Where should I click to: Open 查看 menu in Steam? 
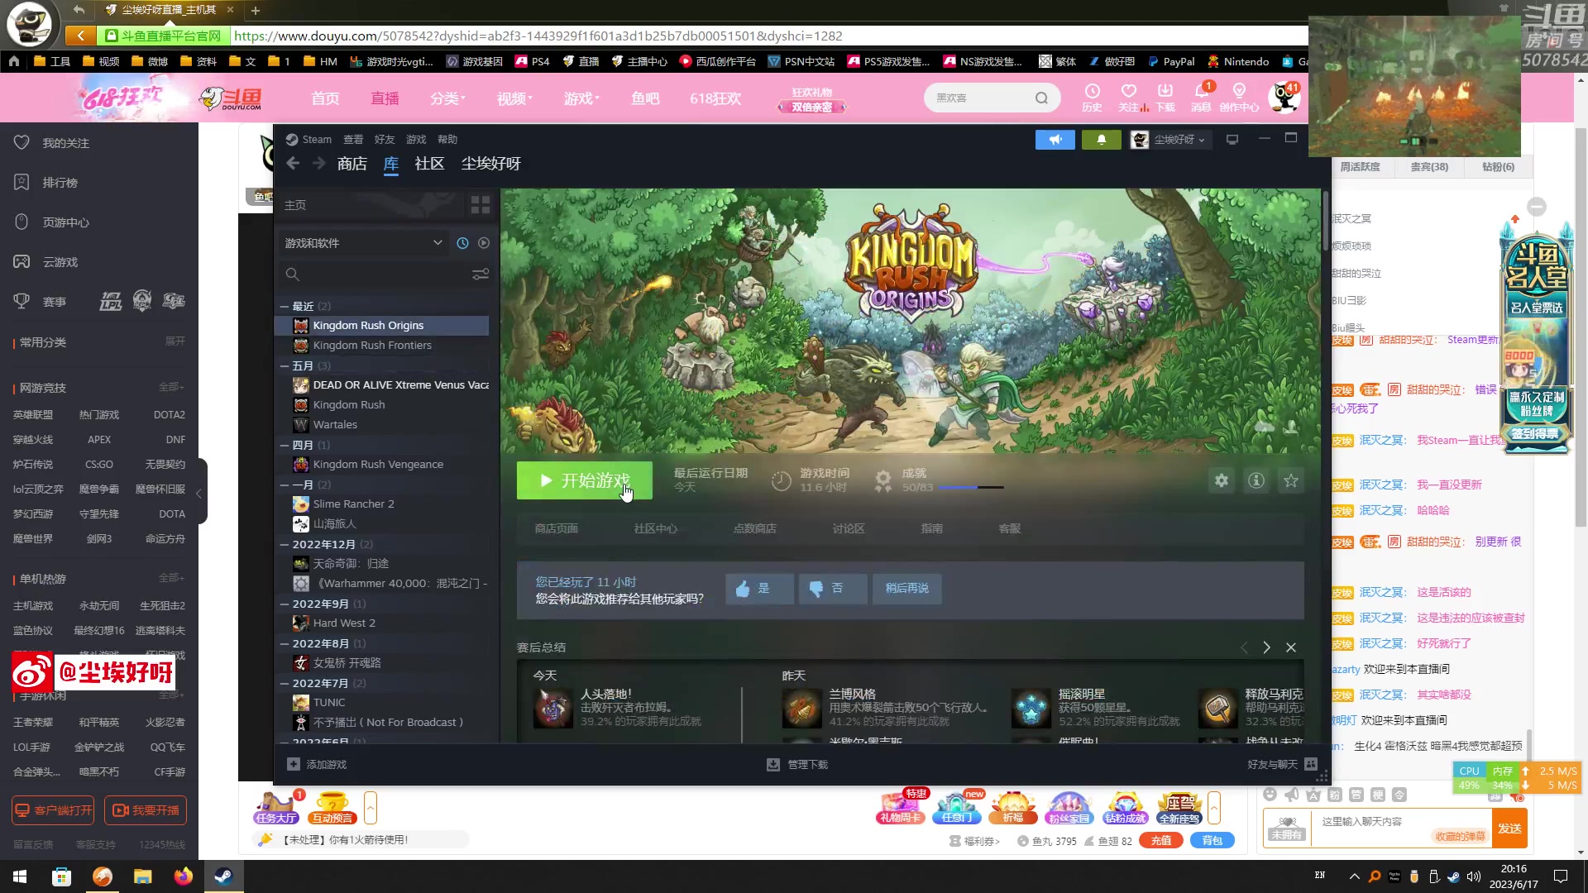pos(353,140)
